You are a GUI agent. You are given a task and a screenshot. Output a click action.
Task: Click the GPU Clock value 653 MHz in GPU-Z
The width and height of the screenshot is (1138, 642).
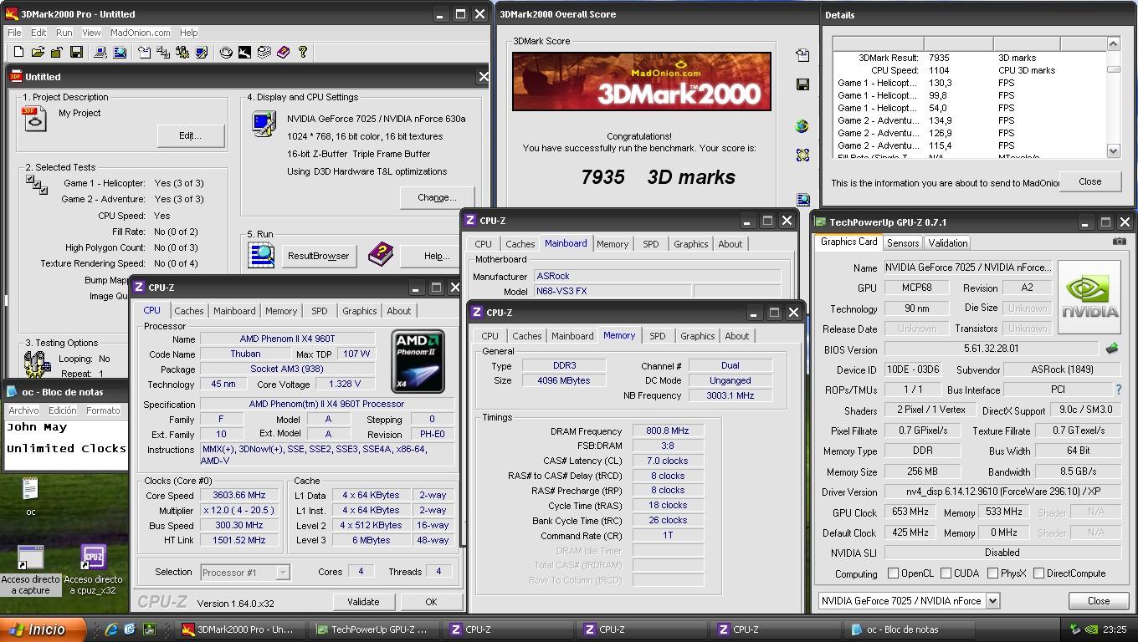click(910, 512)
